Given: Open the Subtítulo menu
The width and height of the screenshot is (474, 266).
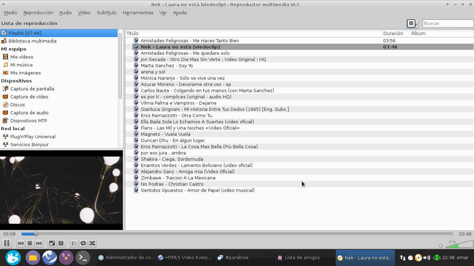Looking at the screenshot, I should [107, 12].
